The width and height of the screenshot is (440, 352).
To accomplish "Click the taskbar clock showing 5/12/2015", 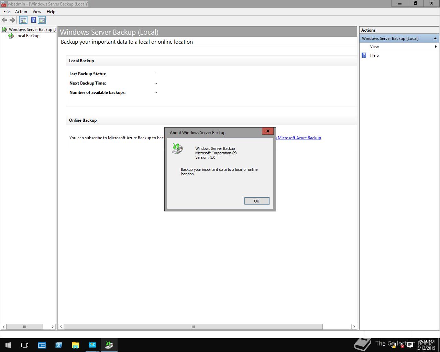I will pos(426,345).
